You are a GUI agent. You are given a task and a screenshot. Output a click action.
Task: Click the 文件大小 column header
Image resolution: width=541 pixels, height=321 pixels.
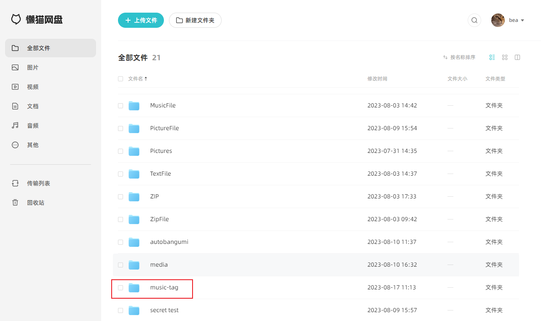pyautogui.click(x=457, y=79)
